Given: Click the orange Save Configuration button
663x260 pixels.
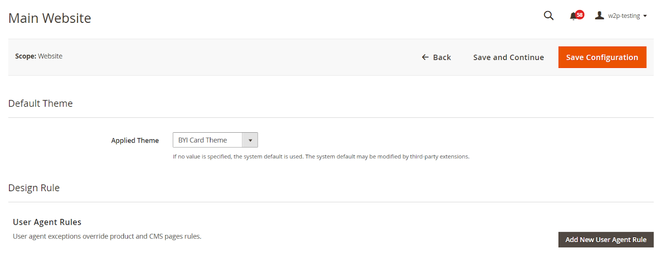Looking at the screenshot, I should (x=602, y=57).
